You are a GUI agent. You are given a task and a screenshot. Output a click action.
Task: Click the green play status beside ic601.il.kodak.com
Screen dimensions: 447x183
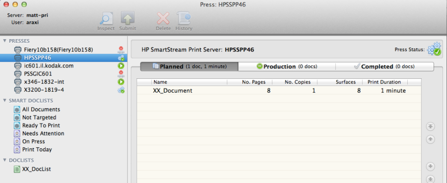point(121,66)
